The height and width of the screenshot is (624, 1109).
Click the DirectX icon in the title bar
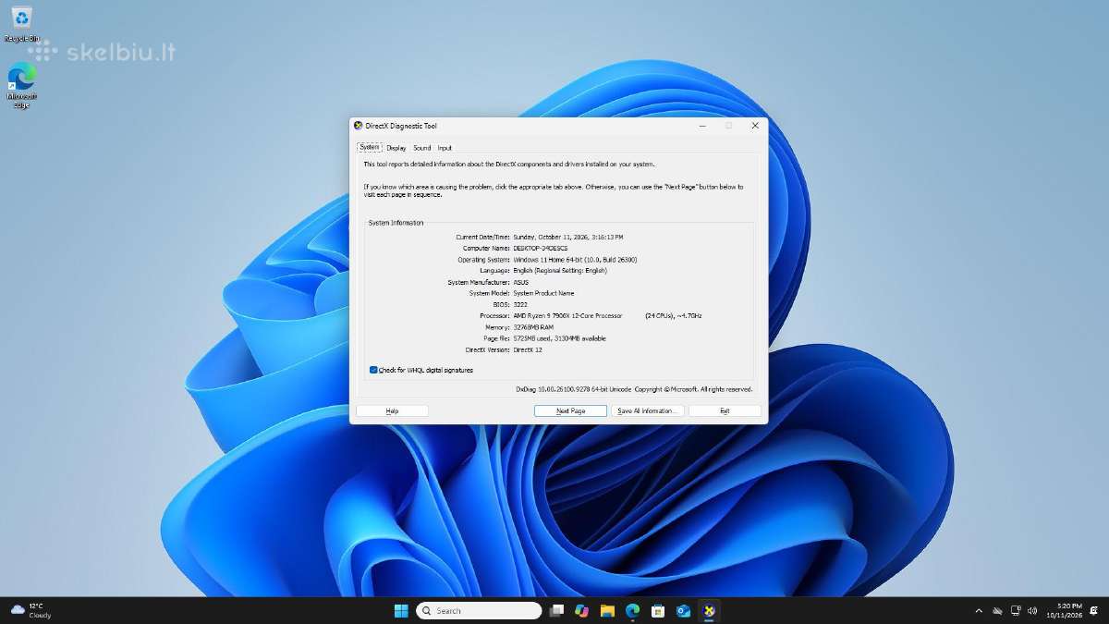click(358, 126)
